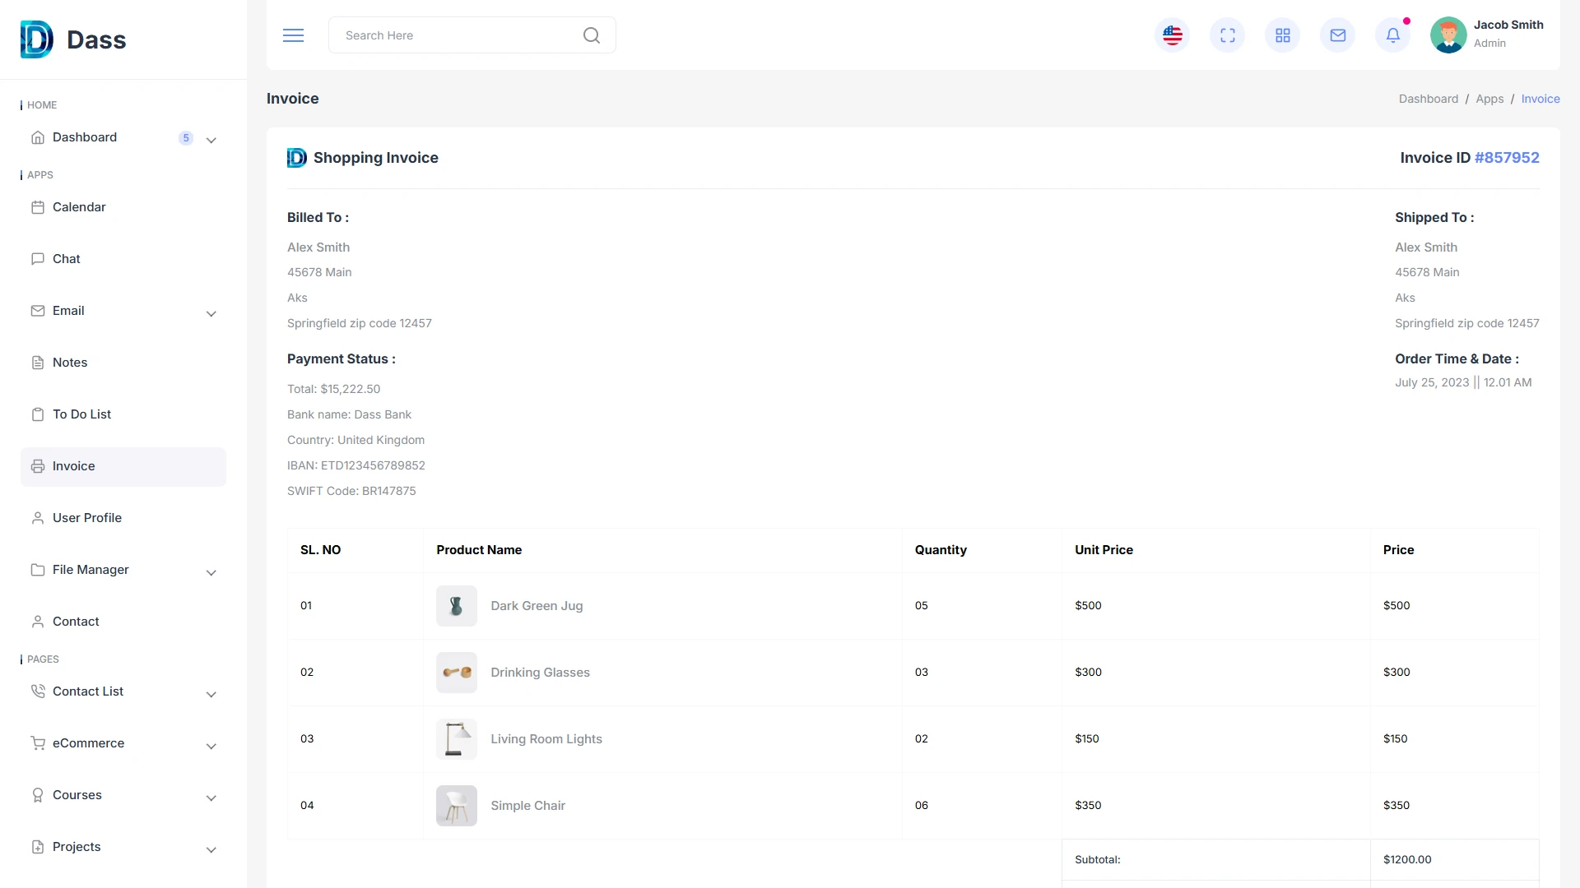Click the Simple Chair thumbnail
The image size is (1580, 888).
coord(457,806)
